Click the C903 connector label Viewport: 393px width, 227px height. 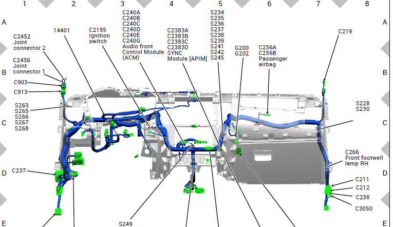[21, 83]
